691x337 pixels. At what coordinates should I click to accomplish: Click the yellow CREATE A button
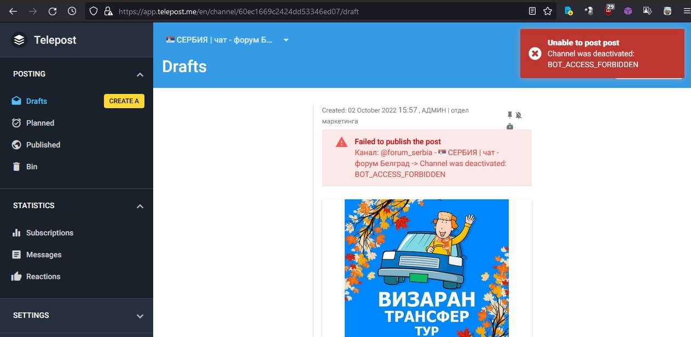point(124,101)
